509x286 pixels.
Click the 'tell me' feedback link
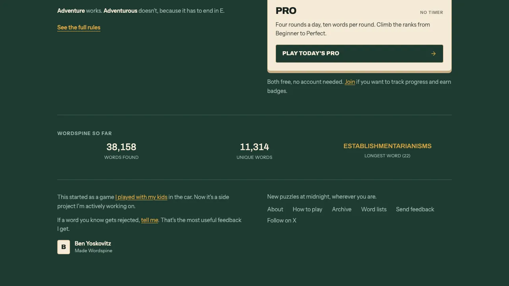[150, 220]
